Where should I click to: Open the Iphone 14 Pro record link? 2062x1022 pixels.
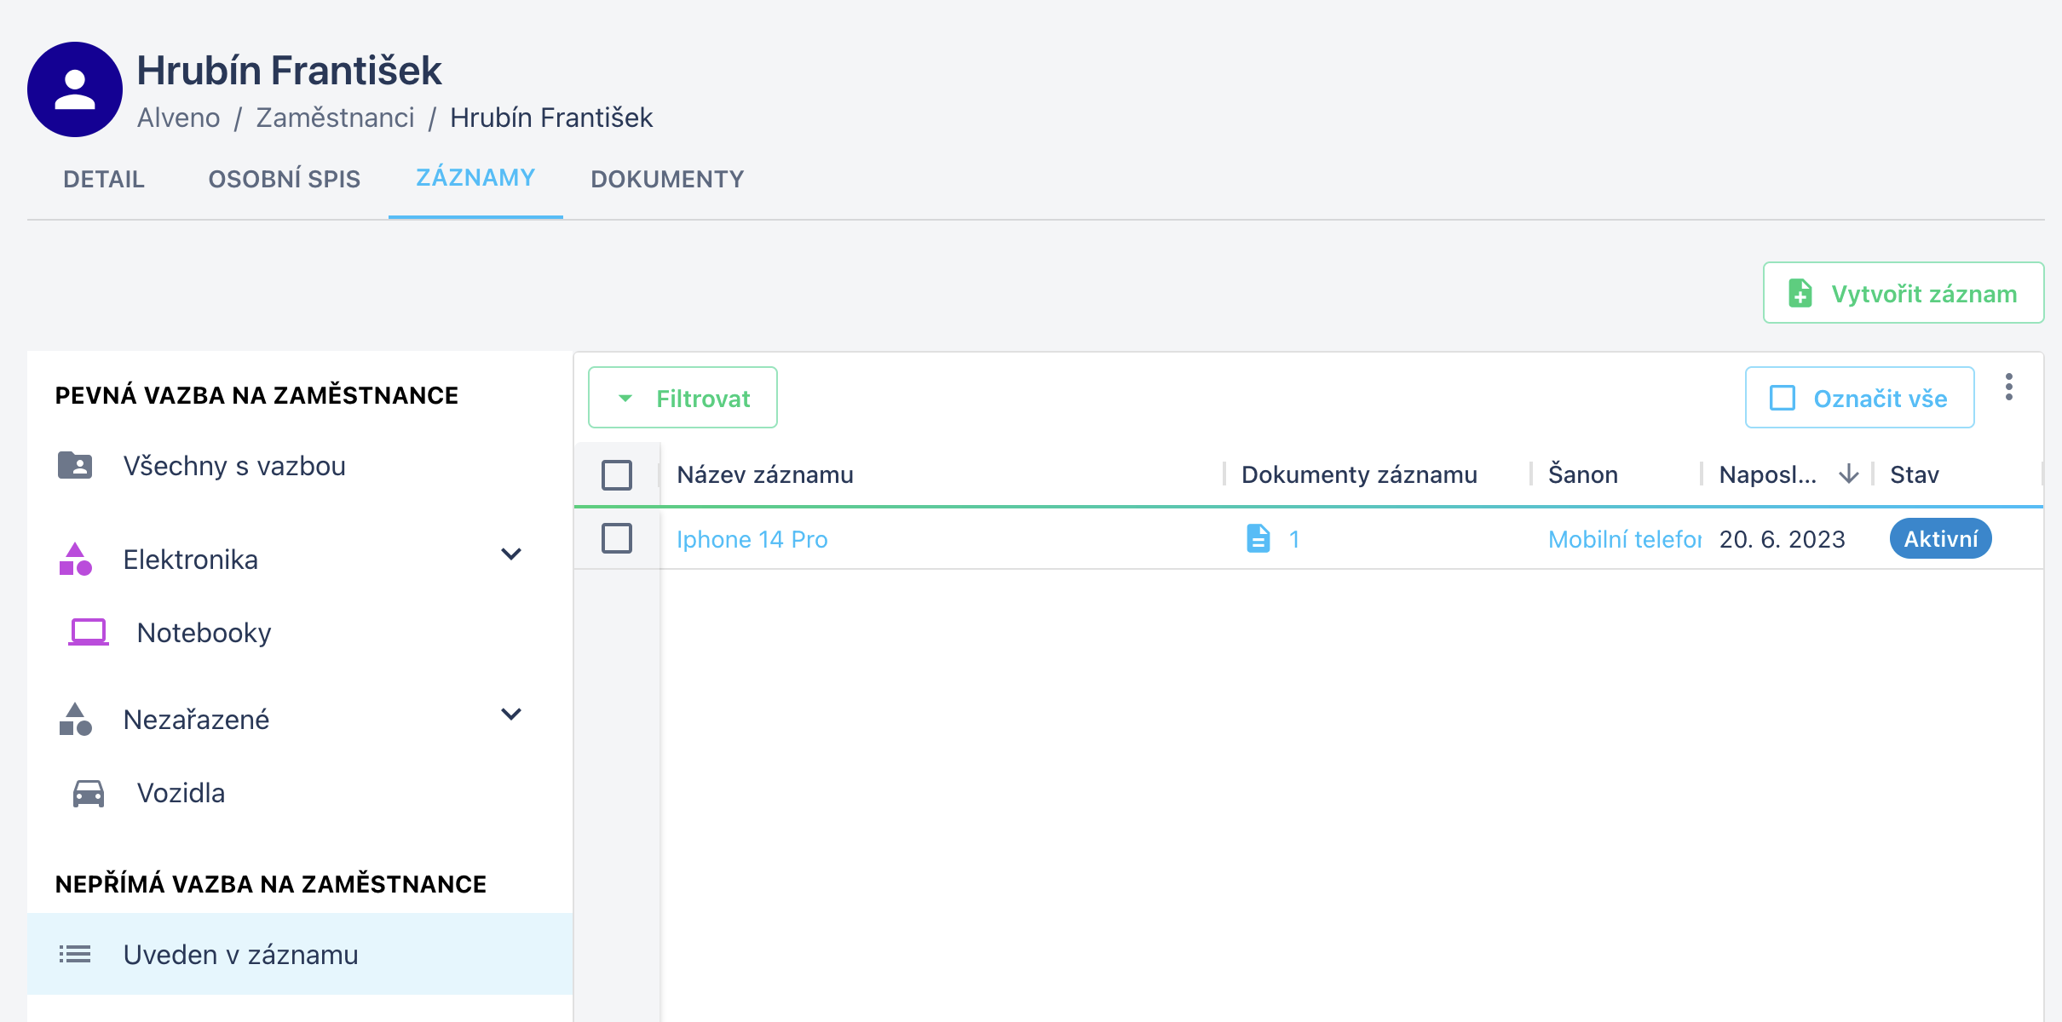[x=752, y=539]
